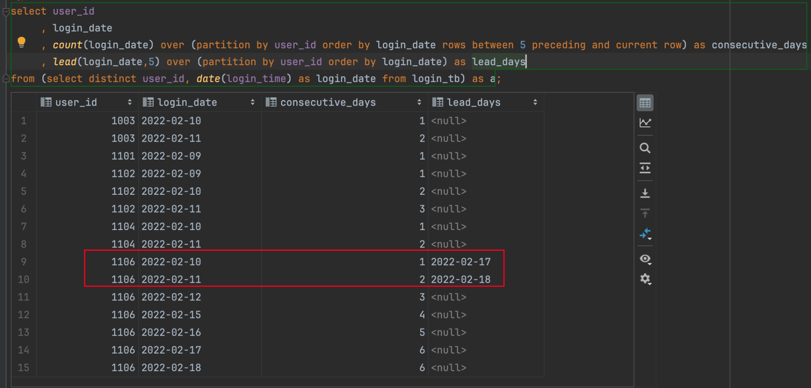Open the chart view icon
The width and height of the screenshot is (811, 388).
click(645, 123)
